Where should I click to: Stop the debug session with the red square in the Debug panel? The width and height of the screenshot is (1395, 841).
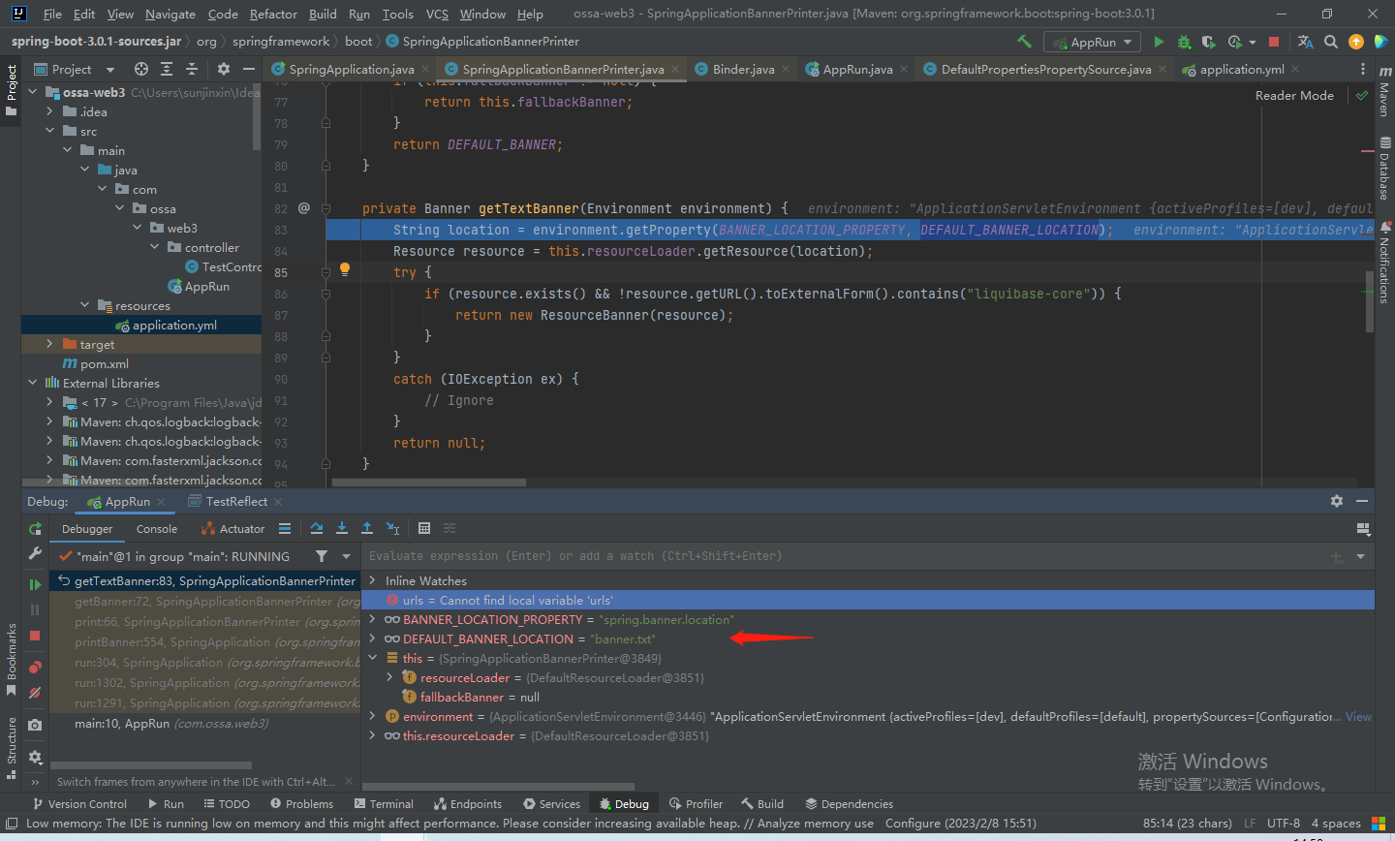[x=35, y=636]
